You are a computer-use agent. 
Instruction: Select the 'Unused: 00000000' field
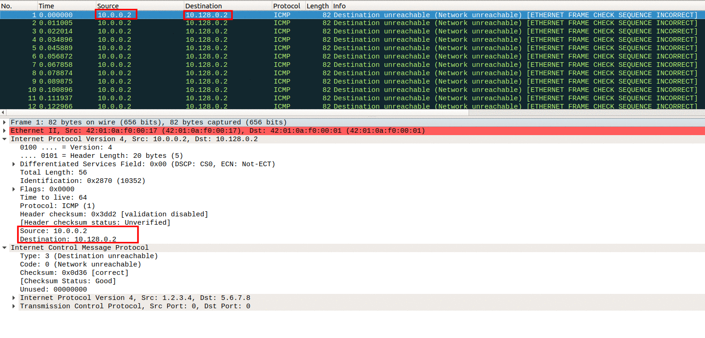(54, 290)
